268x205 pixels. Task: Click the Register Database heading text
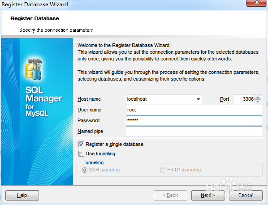tap(35, 18)
